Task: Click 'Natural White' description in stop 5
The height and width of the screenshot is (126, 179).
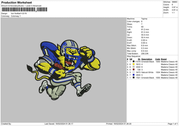Action: 147,72
